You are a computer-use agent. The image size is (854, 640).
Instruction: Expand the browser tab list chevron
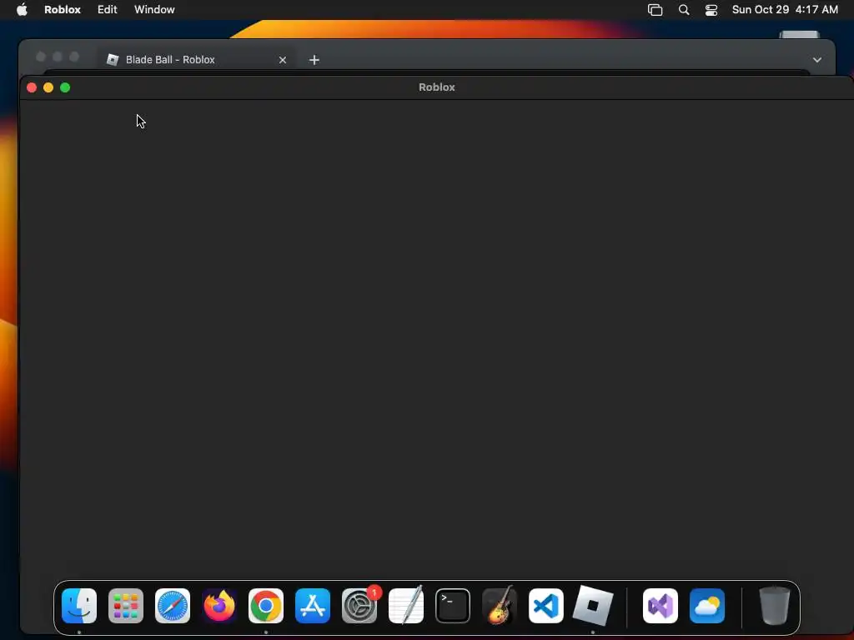pos(817,60)
